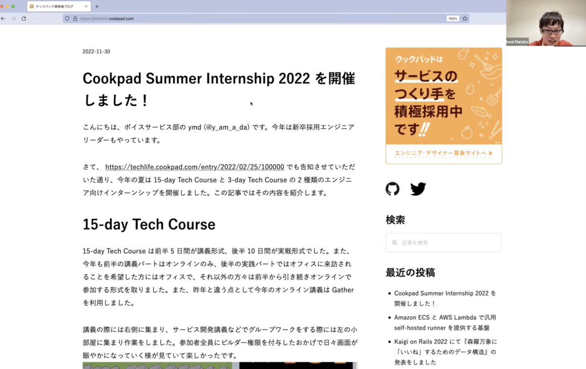
Task: Click エンジニア・デザイナー募集サイトへ banner button
Action: click(443, 153)
